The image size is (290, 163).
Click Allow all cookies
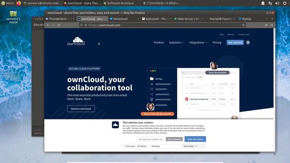(x=195, y=139)
